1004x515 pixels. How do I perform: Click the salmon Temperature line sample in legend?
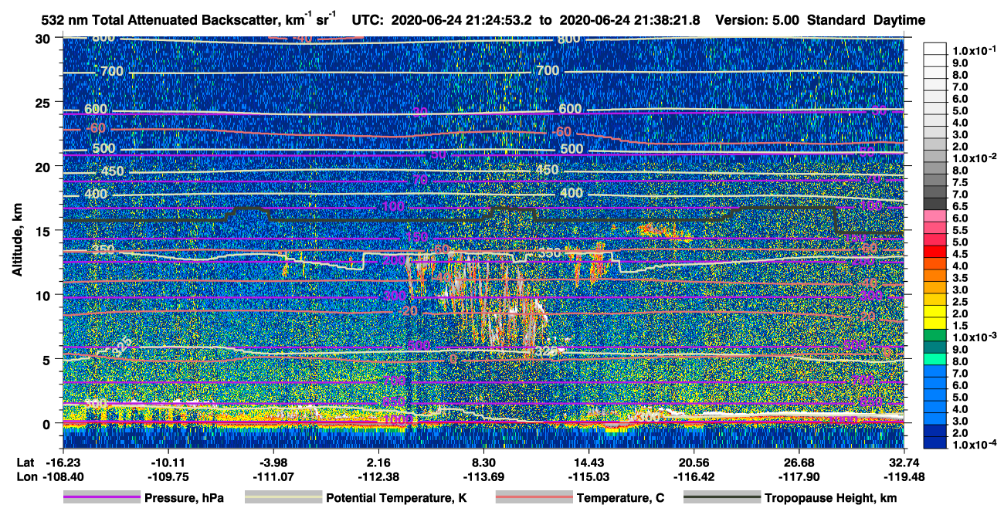[x=533, y=498]
